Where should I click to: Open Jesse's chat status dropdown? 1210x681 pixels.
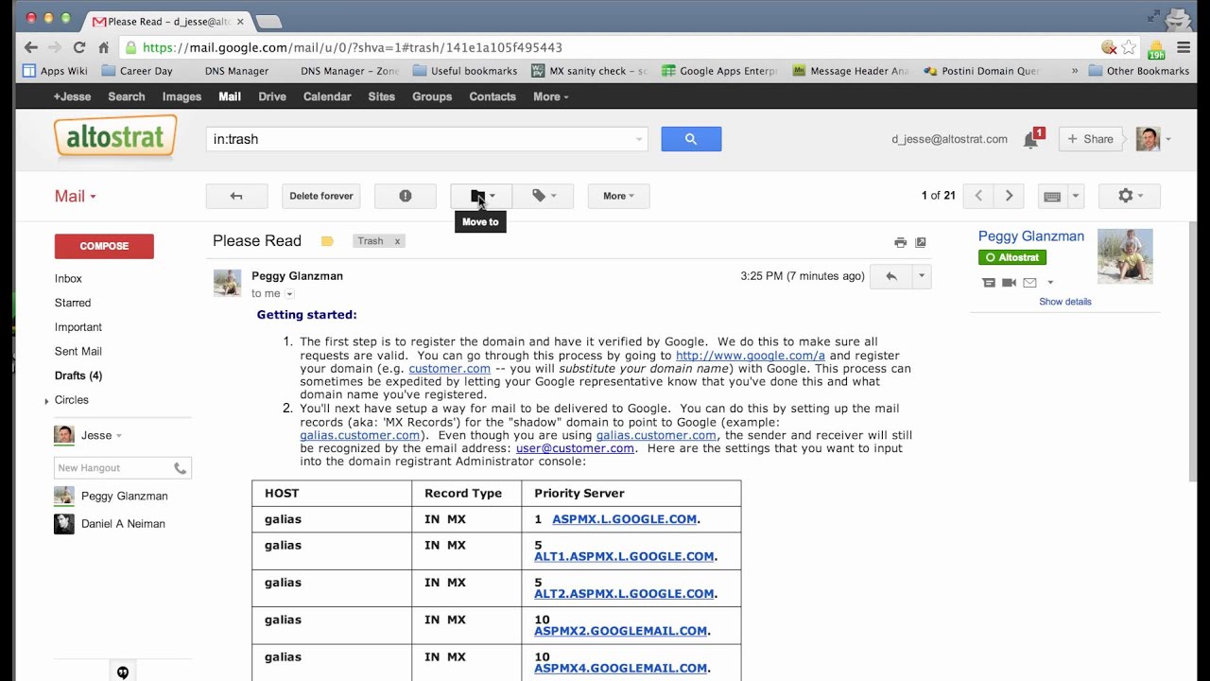tap(118, 436)
